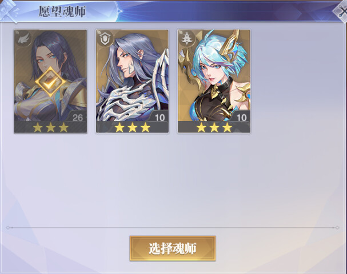This screenshot has width=347, height=274.
Task: Click the shield class icon on silver-haired card
Action: click(105, 39)
